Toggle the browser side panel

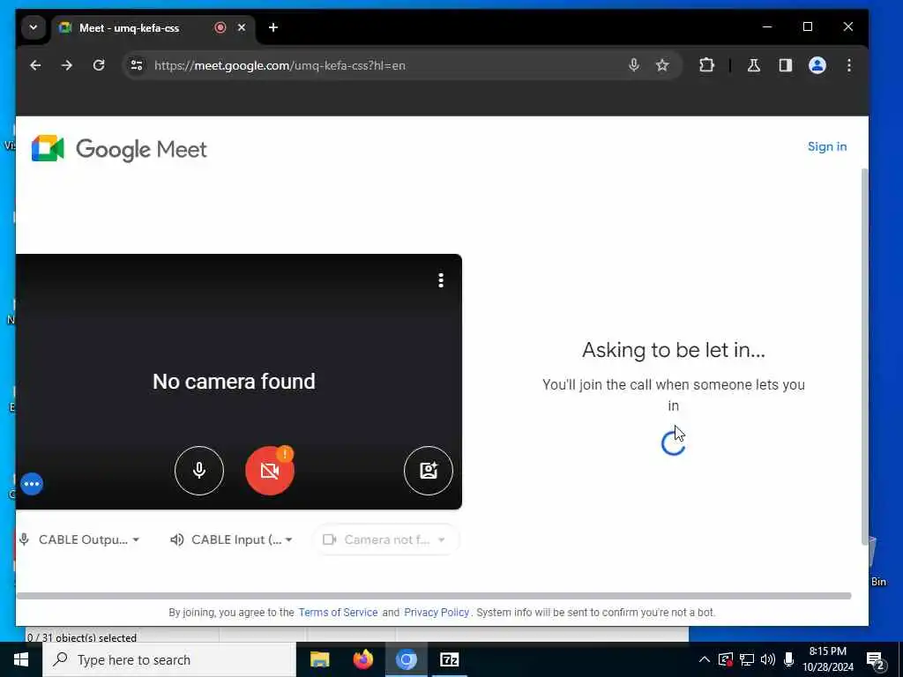pos(786,65)
